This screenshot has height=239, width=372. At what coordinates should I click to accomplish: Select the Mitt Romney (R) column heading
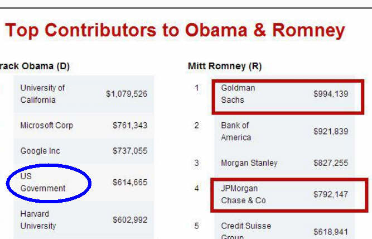coord(224,66)
